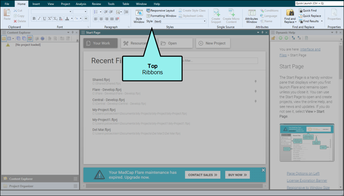344x196 pixels.
Task: Open the Style Window
Action: point(139,16)
